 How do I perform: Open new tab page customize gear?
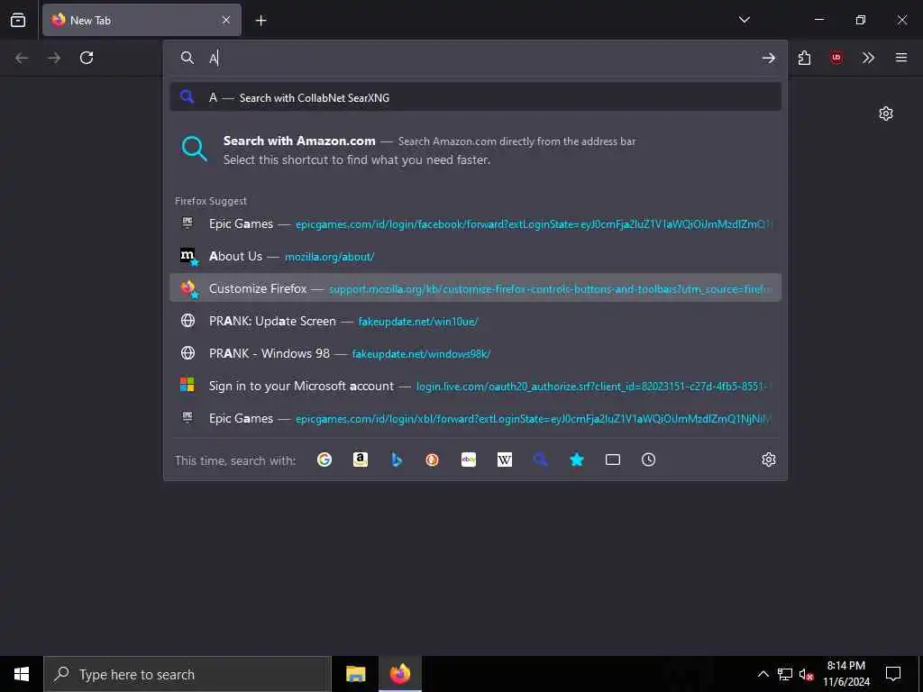[x=886, y=114]
